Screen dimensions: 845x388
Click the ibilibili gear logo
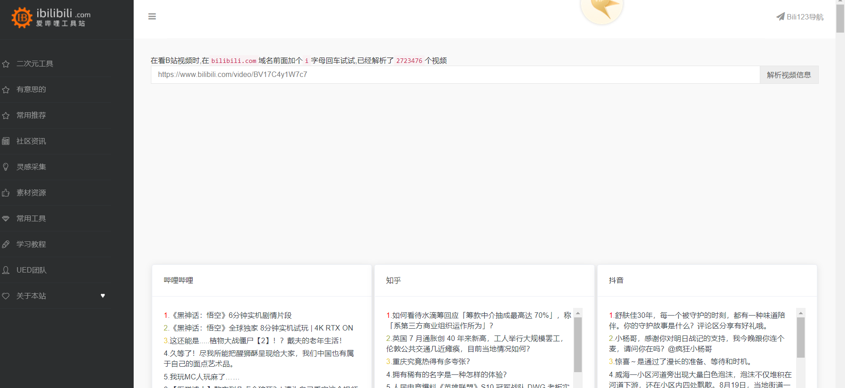pos(22,18)
